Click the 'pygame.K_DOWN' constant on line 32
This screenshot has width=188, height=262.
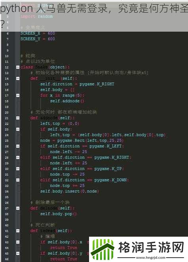(111, 180)
